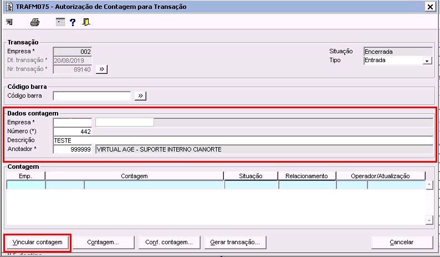Image resolution: width=440 pixels, height=257 pixels.
Task: Select the first Emp. cell in grid
Action: pyautogui.click(x=26, y=185)
